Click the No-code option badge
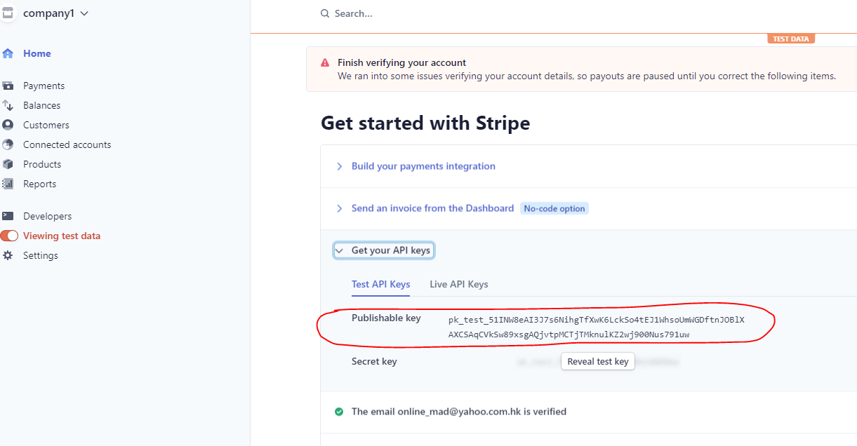This screenshot has width=857, height=446. (554, 208)
